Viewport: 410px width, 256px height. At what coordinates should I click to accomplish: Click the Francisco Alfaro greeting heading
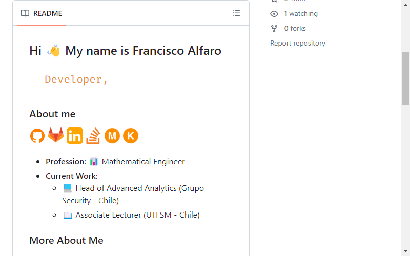pos(125,51)
